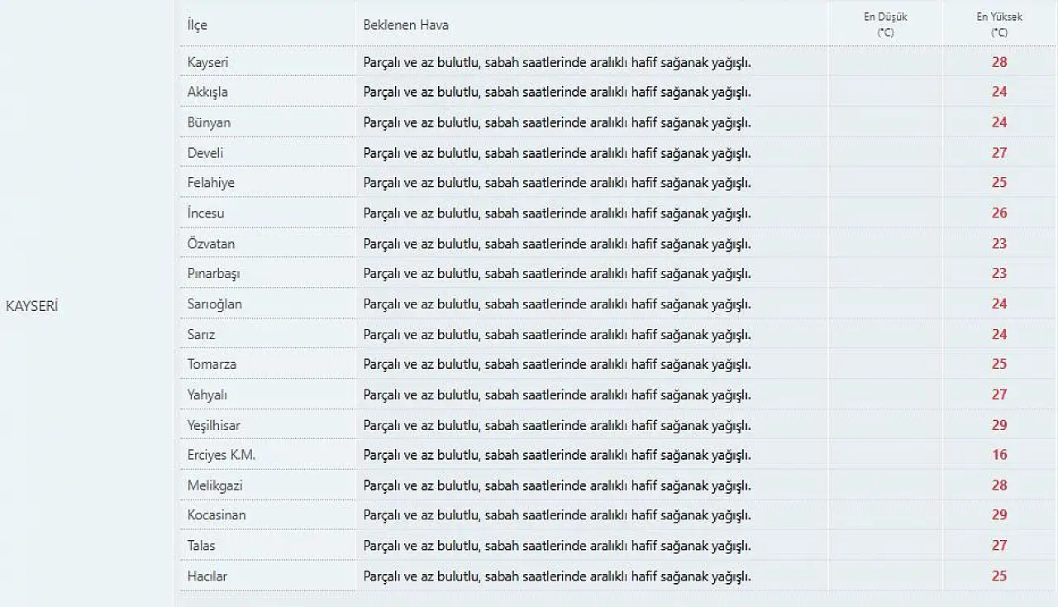Click the weather forecast text for Develi row

coord(557,153)
